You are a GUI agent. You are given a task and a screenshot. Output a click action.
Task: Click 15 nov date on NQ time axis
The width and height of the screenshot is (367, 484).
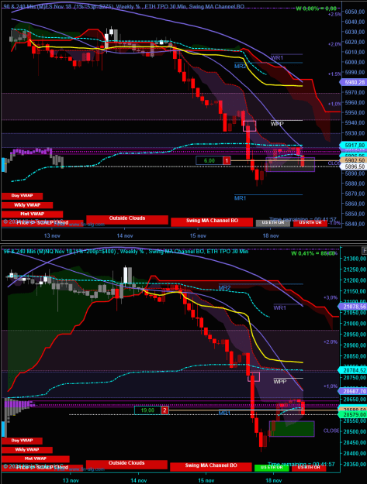click(x=206, y=481)
